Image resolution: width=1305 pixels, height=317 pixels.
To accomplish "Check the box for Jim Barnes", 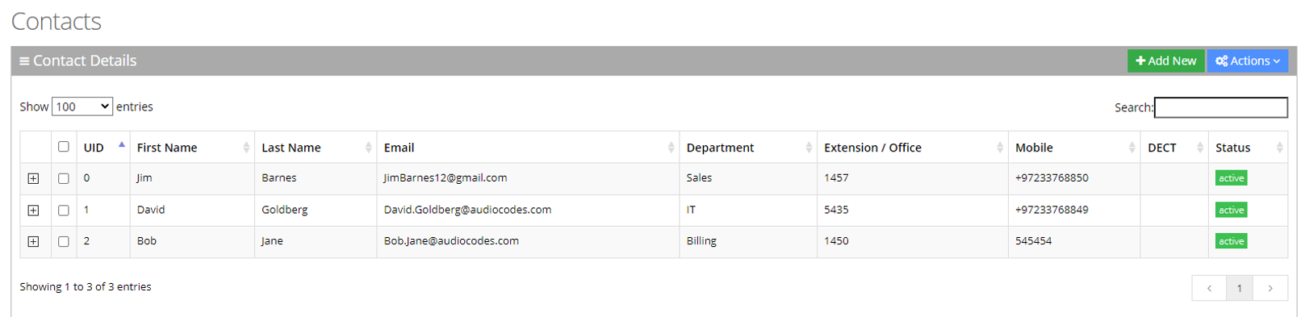I will [64, 178].
